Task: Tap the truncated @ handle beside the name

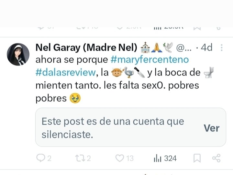Action: point(184,47)
